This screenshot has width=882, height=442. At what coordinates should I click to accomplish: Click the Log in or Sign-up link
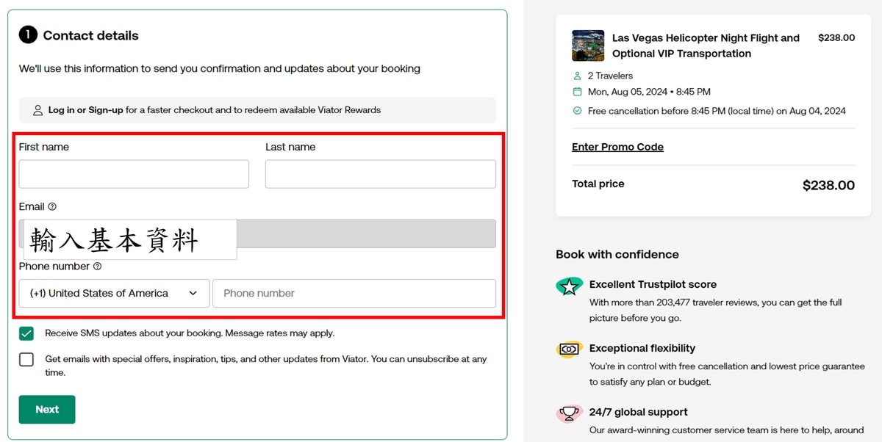[85, 110]
